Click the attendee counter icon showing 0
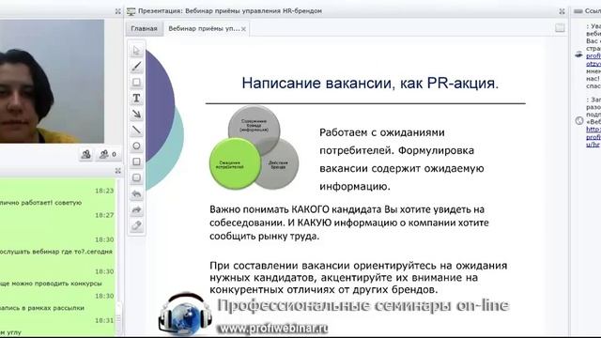The height and width of the screenshot is (338, 601). 108,154
